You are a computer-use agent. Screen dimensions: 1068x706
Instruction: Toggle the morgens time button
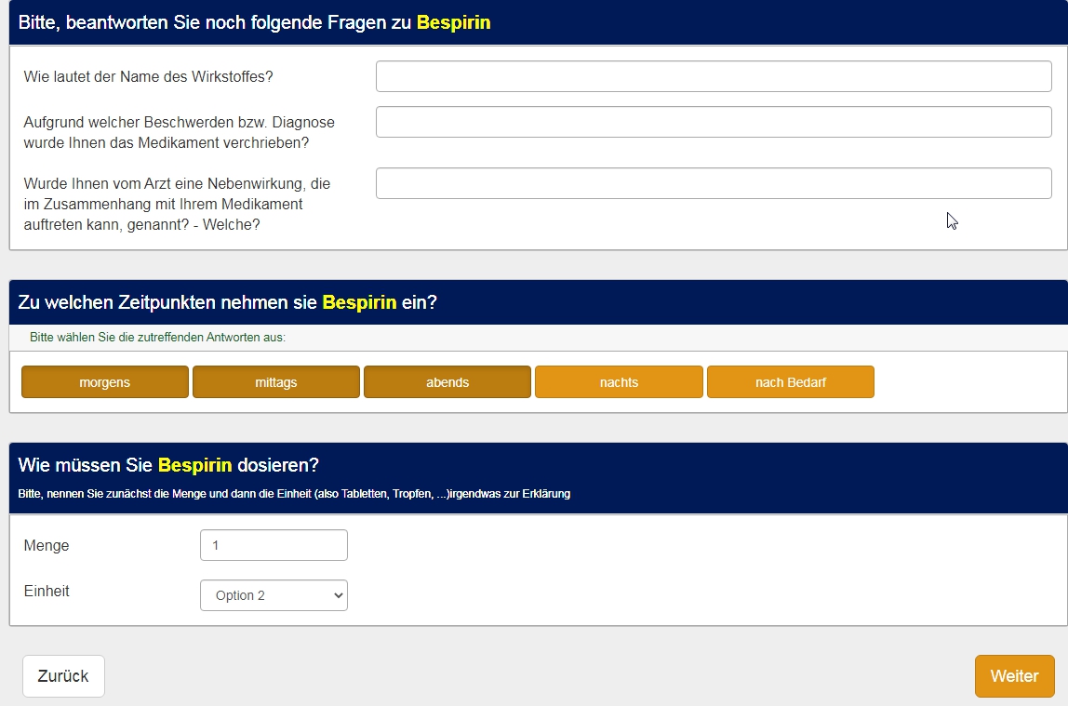[105, 382]
